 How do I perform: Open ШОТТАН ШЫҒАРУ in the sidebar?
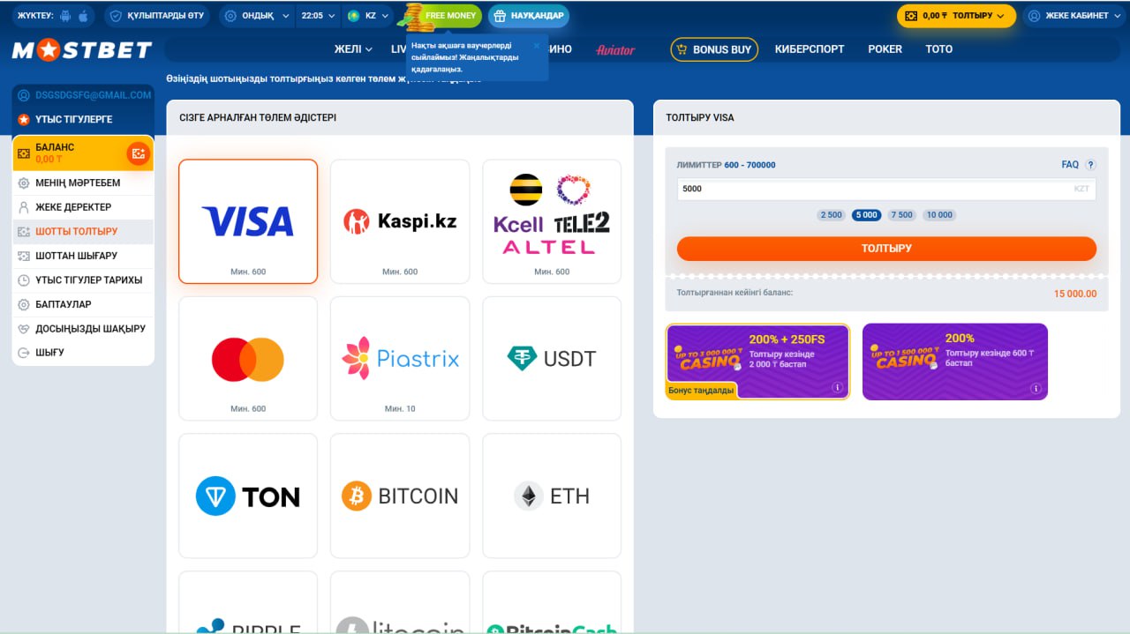click(x=83, y=256)
